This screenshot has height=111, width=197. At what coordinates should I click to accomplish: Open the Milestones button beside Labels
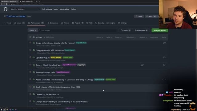tap(141, 30)
